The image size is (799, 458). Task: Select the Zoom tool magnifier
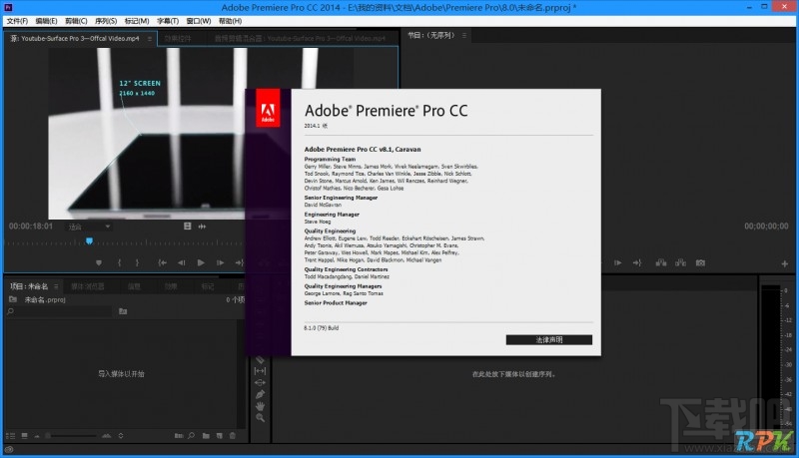click(260, 418)
